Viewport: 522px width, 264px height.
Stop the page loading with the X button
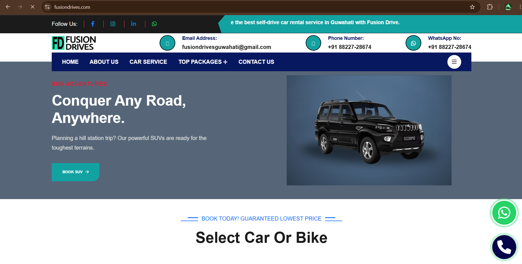(32, 7)
